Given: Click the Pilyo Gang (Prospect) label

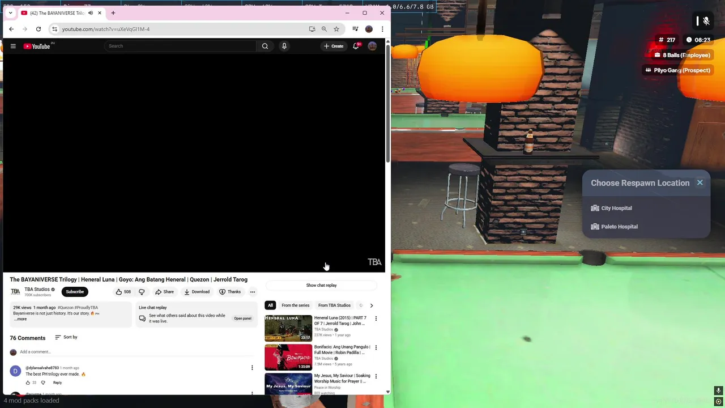Looking at the screenshot, I should (x=677, y=70).
